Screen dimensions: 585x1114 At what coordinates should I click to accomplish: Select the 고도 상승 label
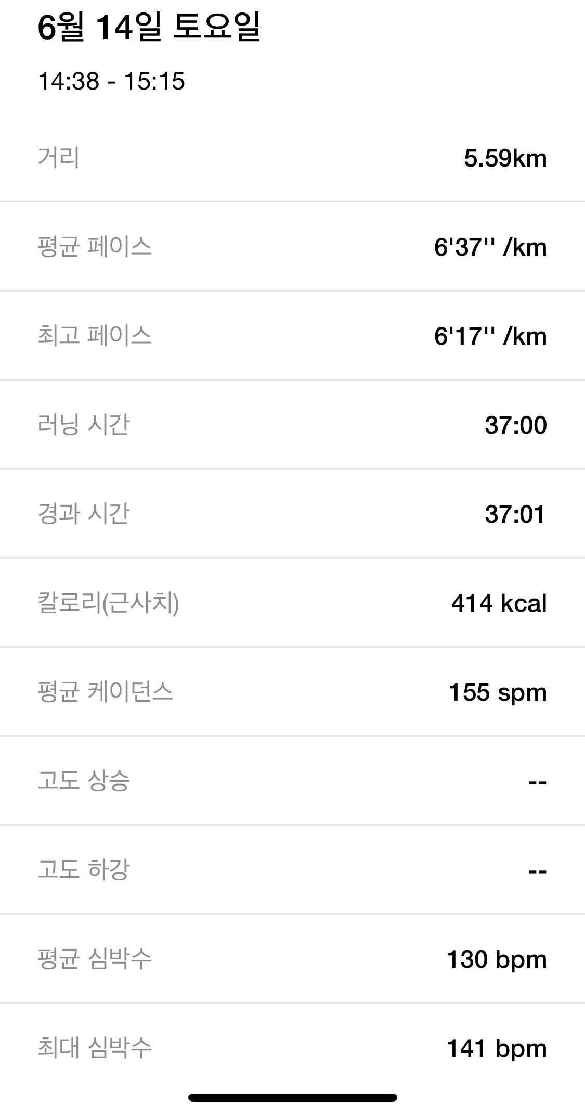coord(83,781)
